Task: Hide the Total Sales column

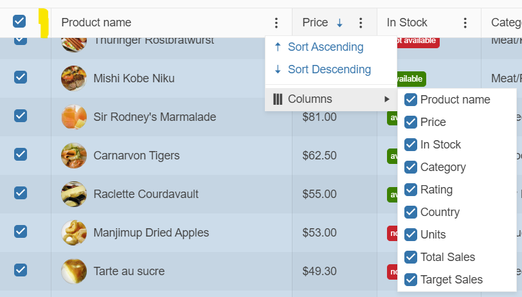Action: pos(411,257)
